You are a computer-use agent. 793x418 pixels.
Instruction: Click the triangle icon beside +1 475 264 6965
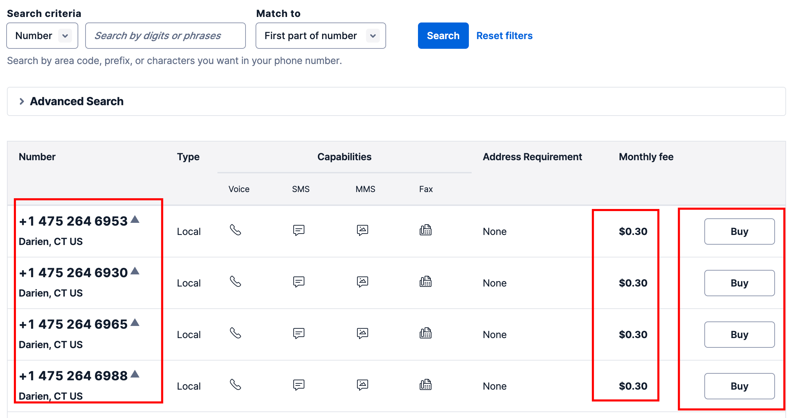(135, 322)
